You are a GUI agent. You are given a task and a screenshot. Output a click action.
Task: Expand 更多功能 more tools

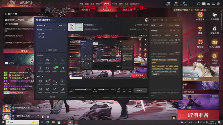click(x=51, y=97)
